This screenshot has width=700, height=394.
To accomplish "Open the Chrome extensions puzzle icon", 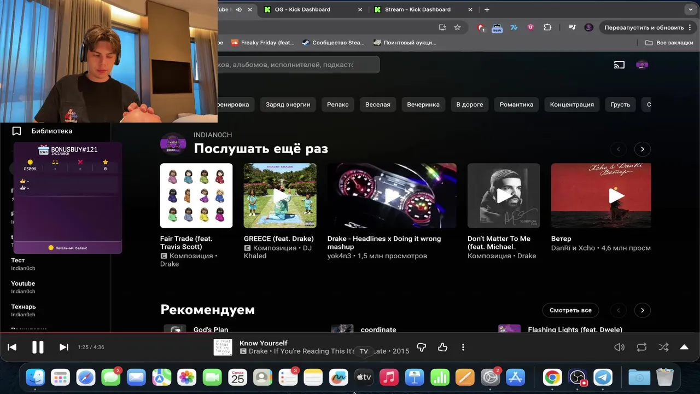I will coord(547,27).
